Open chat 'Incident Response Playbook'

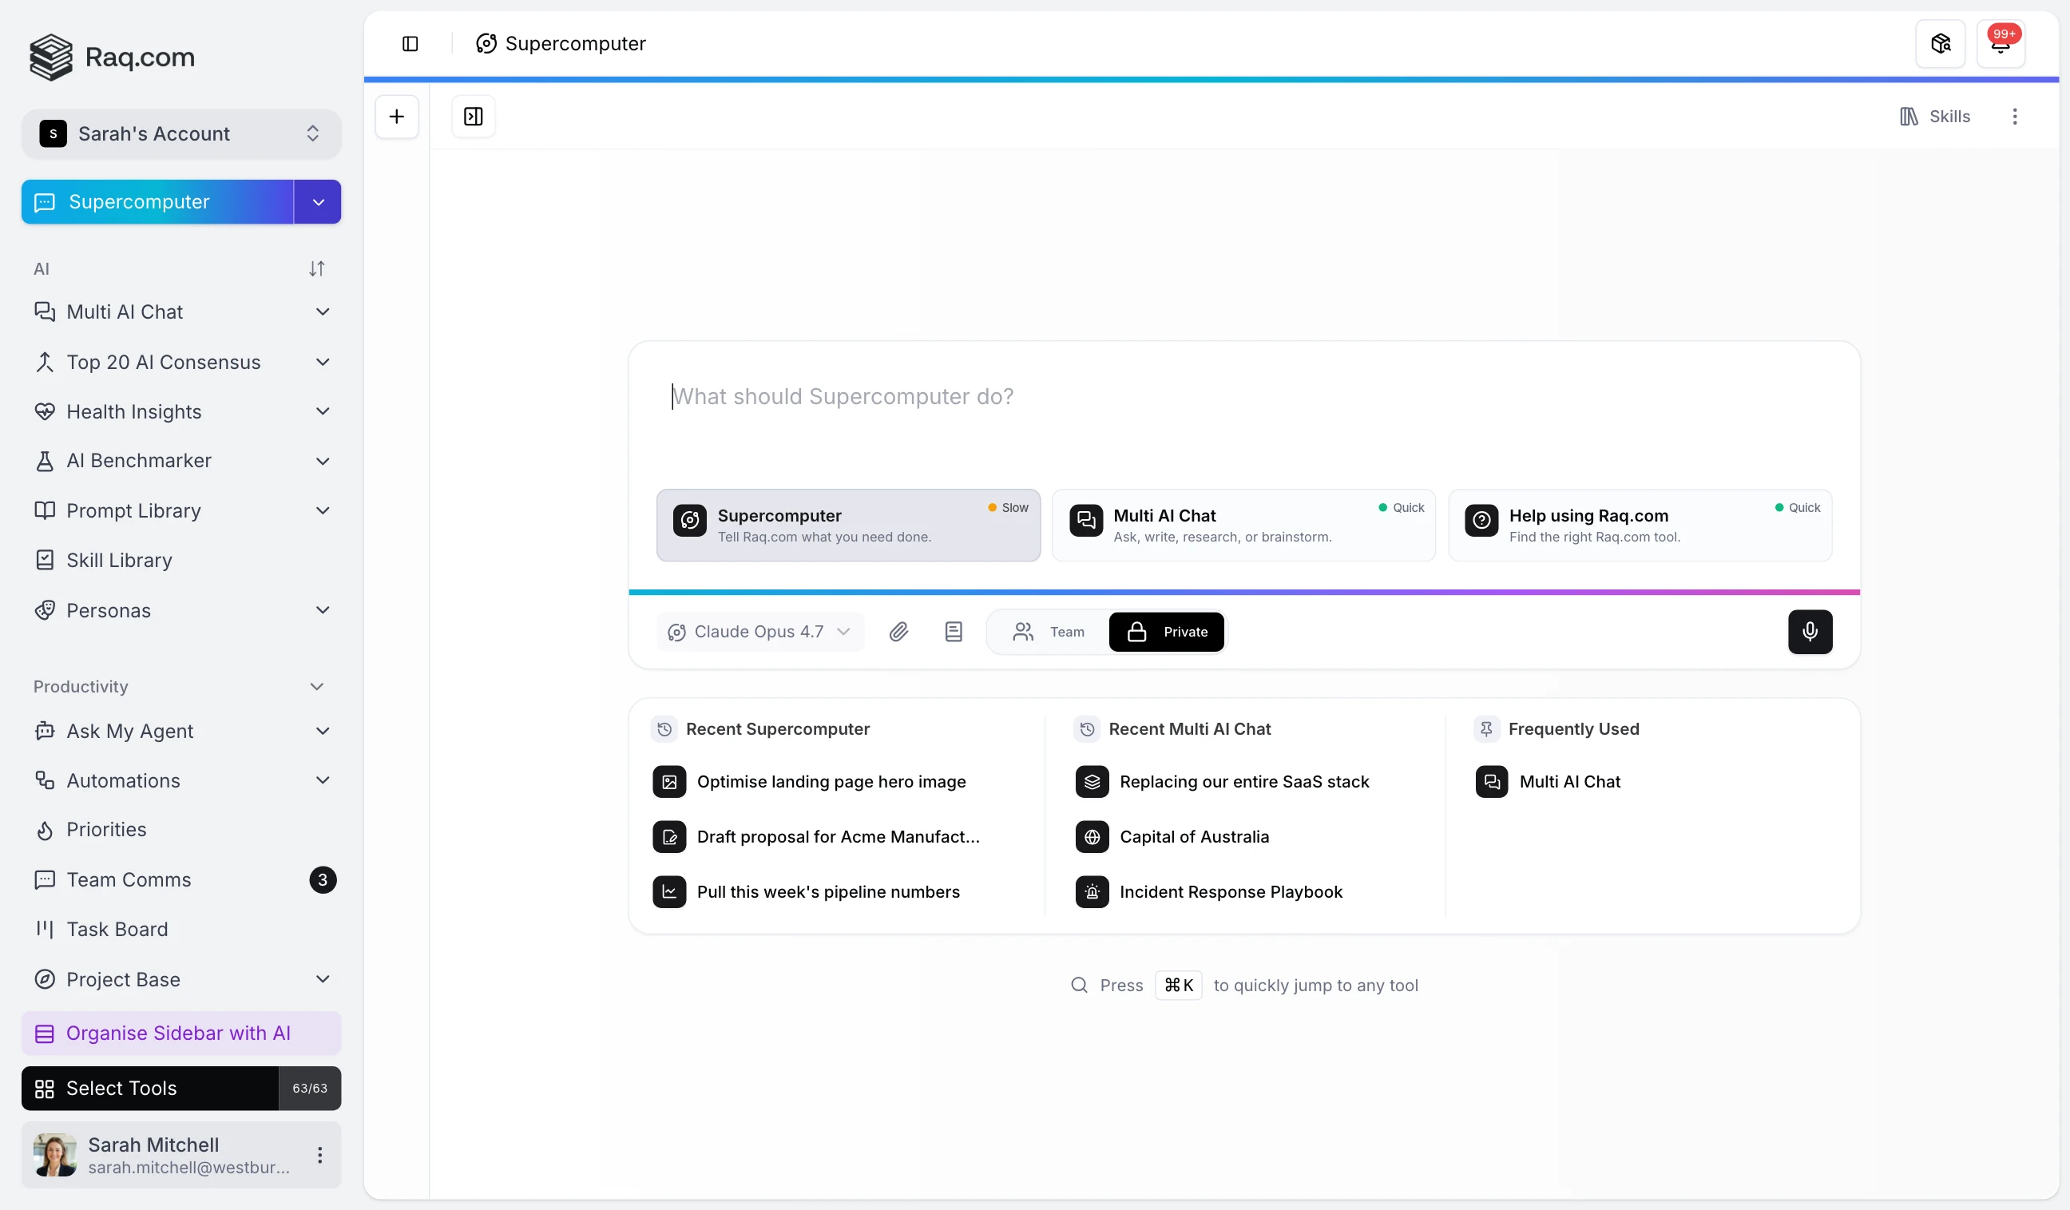click(x=1231, y=892)
